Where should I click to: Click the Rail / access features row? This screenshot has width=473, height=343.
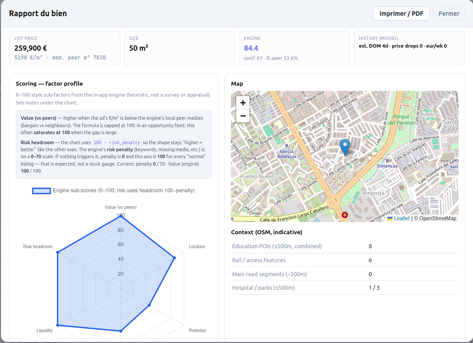(344, 260)
